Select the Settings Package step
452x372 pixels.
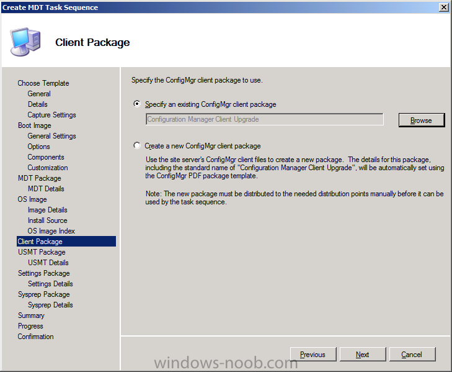pyautogui.click(x=44, y=273)
